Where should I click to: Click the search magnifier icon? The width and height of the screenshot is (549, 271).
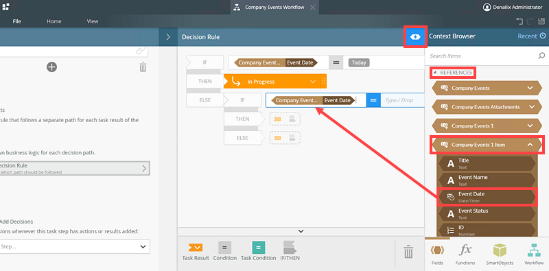541,56
